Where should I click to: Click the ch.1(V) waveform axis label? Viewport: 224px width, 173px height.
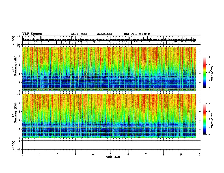(x=14, y=40)
